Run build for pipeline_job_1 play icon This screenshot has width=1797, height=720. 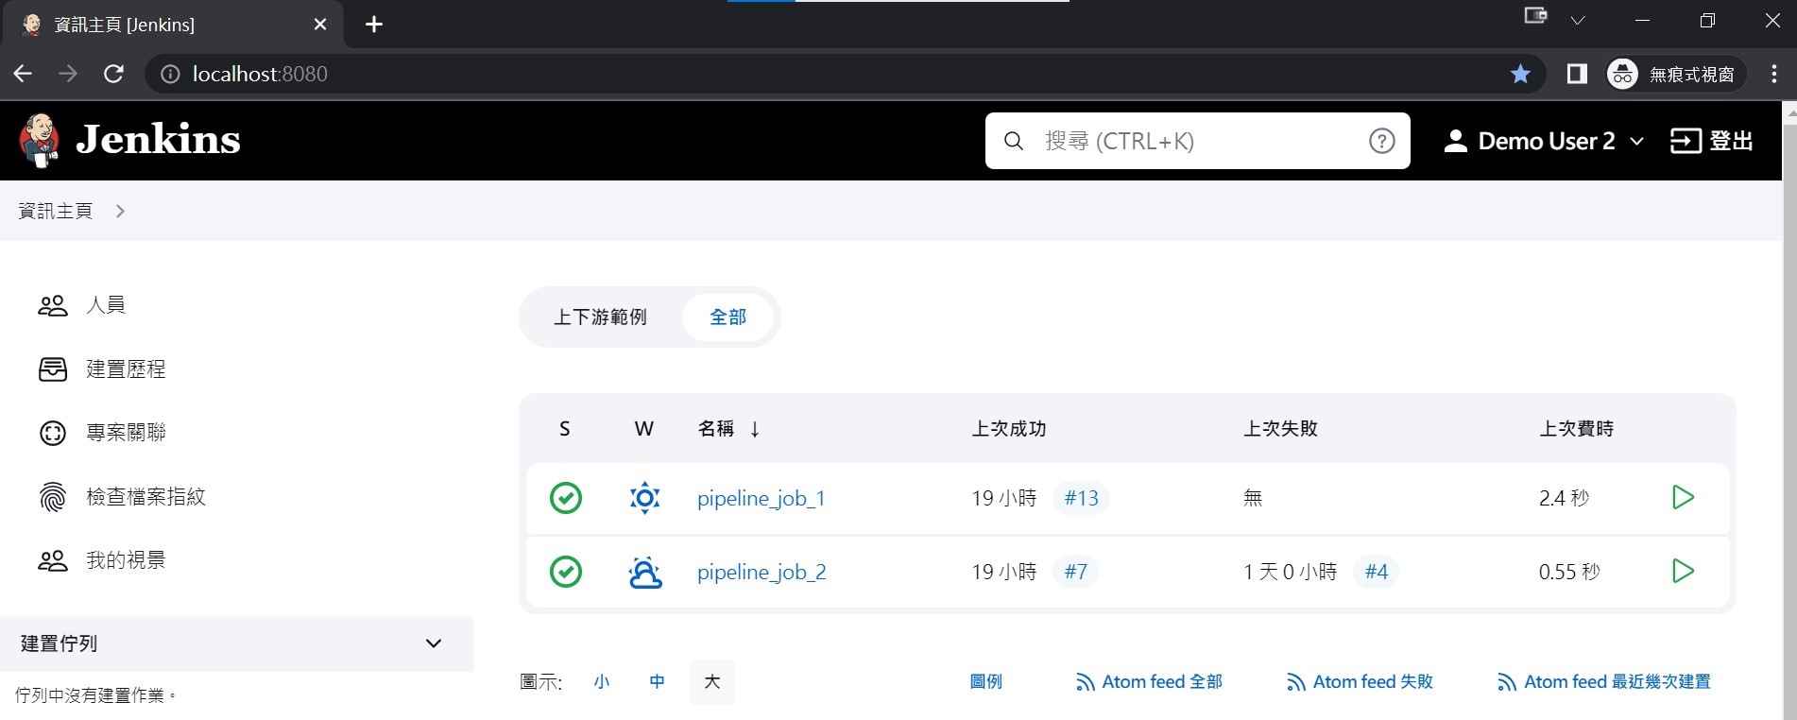[1683, 497]
